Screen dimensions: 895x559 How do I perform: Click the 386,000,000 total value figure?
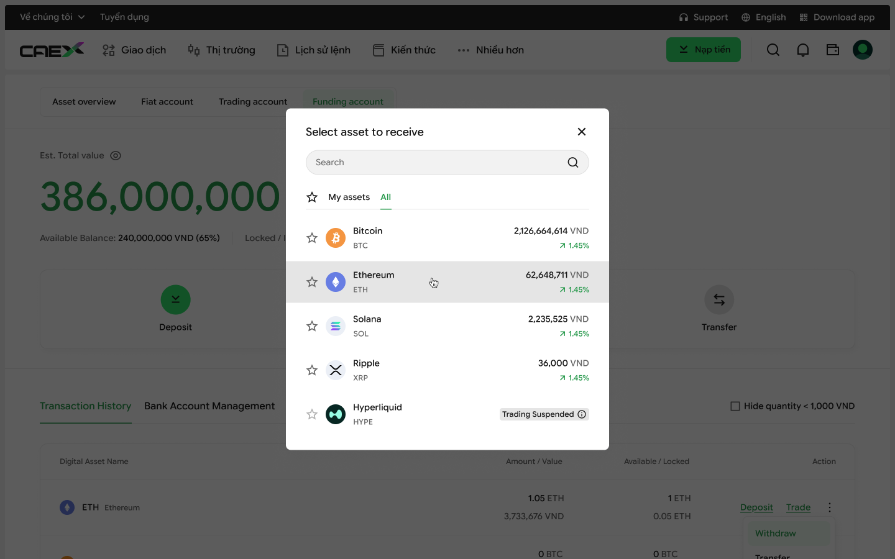pyautogui.click(x=160, y=197)
